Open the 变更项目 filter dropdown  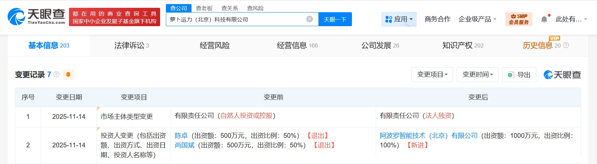click(432, 75)
